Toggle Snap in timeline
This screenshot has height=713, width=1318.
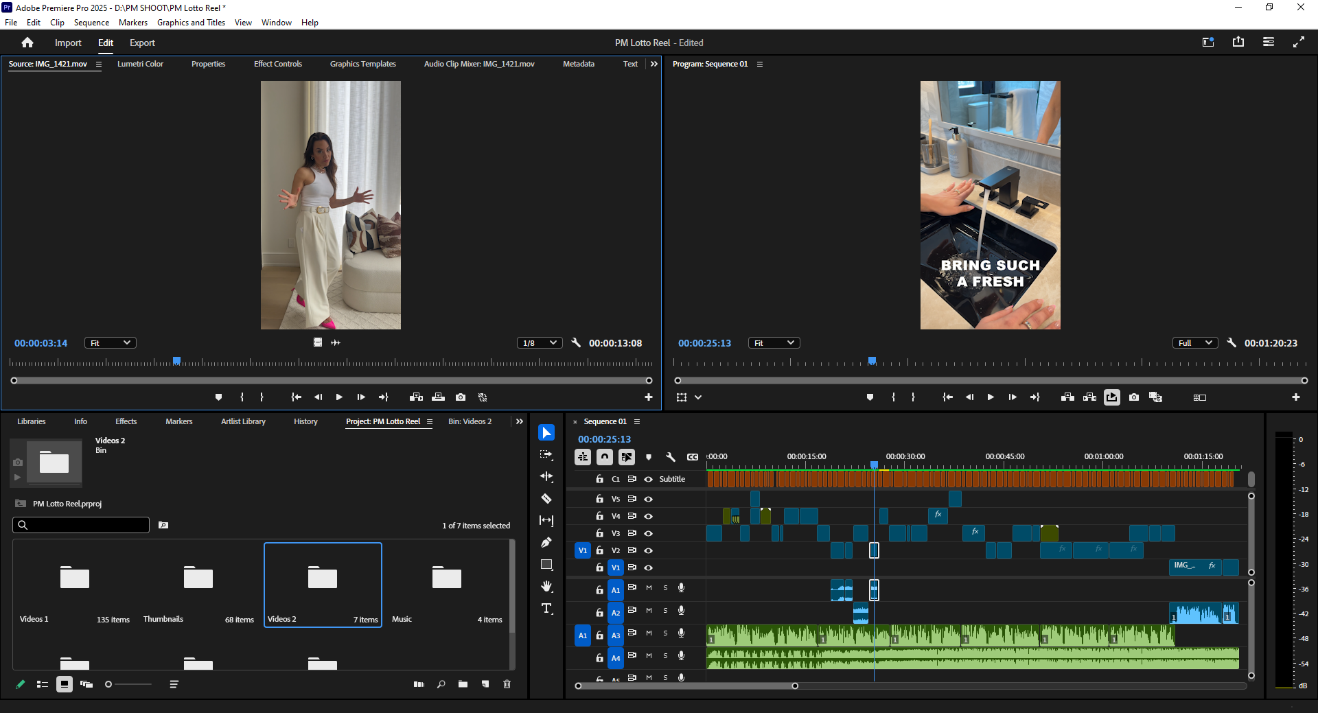[x=605, y=457]
